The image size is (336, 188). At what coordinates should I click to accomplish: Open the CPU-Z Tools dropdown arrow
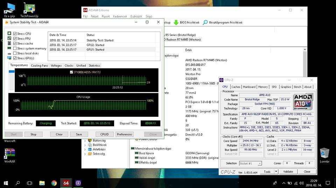tap(276, 172)
